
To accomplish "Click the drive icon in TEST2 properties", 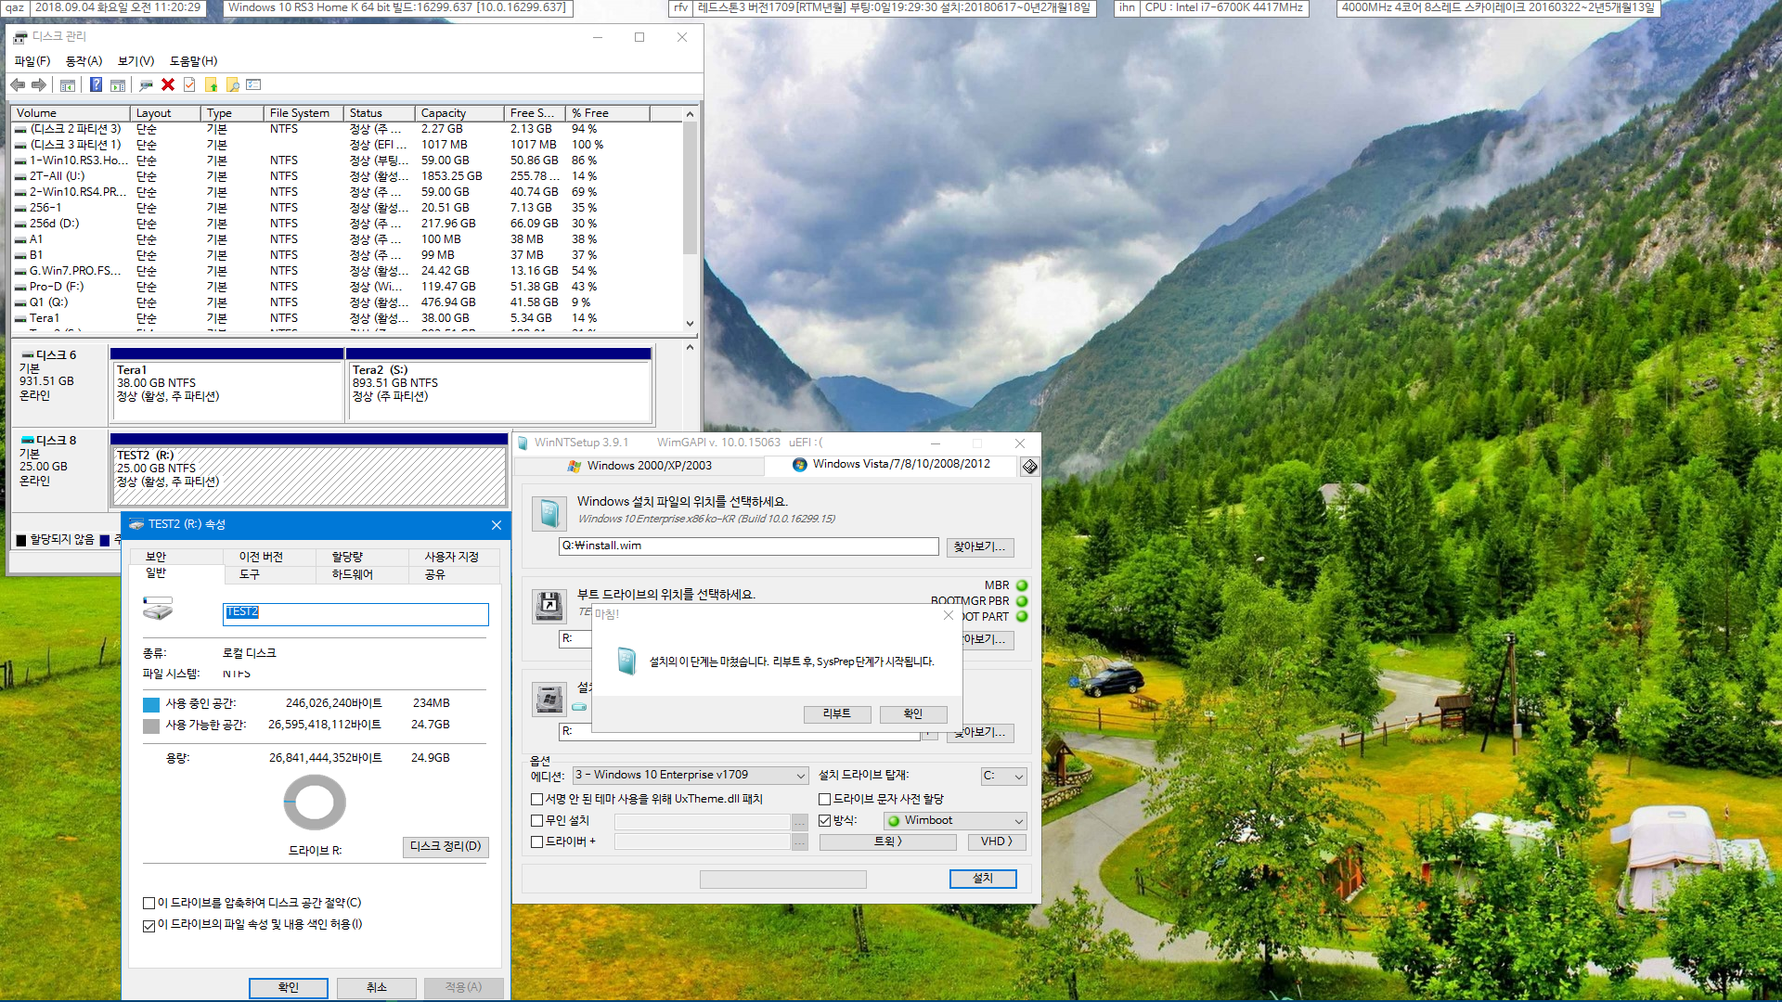I will [158, 610].
